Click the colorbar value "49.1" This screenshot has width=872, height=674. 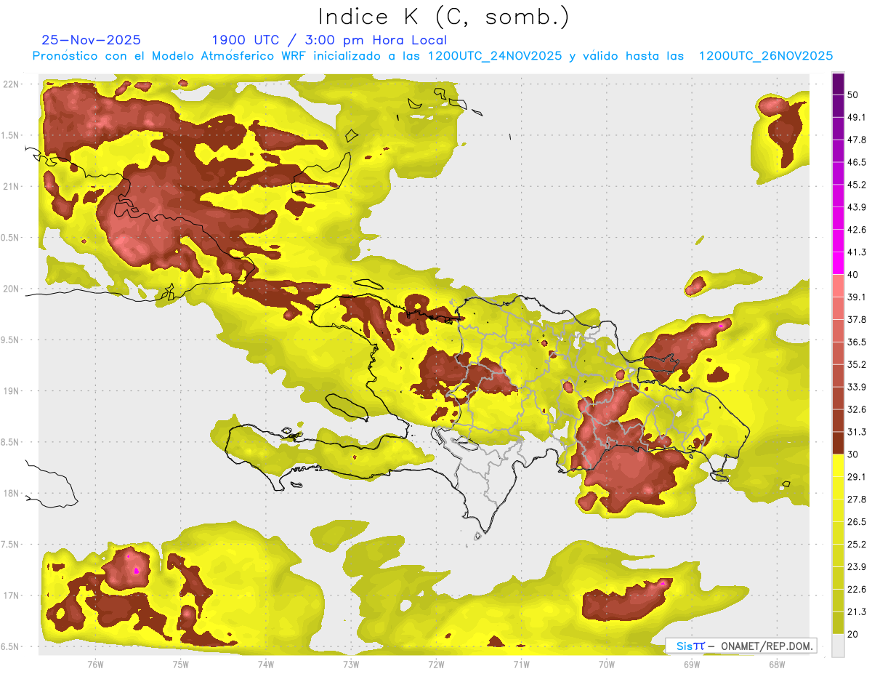[857, 117]
